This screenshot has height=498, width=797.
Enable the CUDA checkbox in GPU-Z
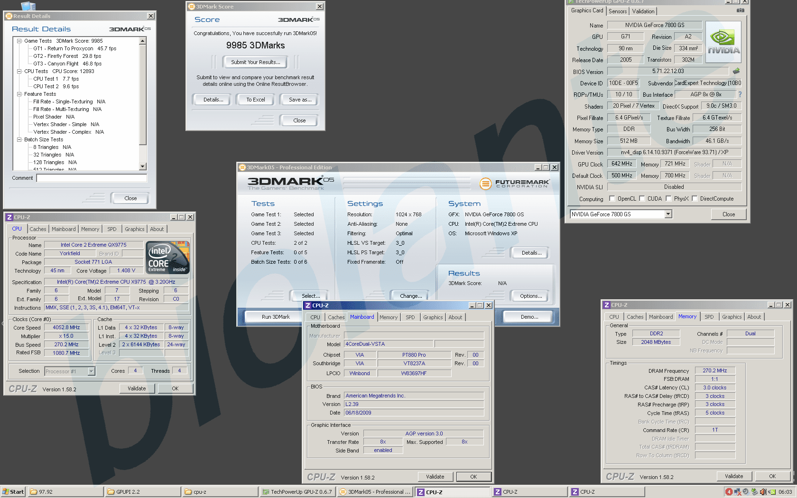(642, 199)
